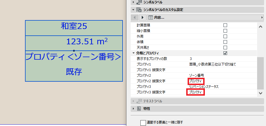Enable the 体積 checkbox
Image resolution: width=266 pixels, height=126 pixels.
pos(225,42)
